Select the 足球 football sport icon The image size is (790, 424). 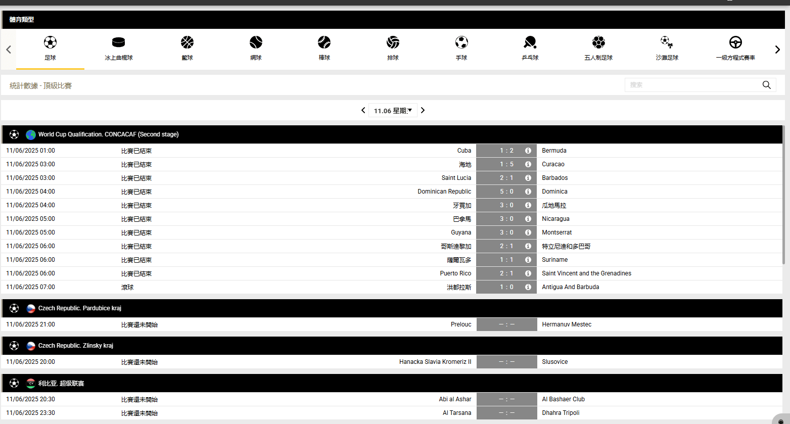(x=50, y=42)
